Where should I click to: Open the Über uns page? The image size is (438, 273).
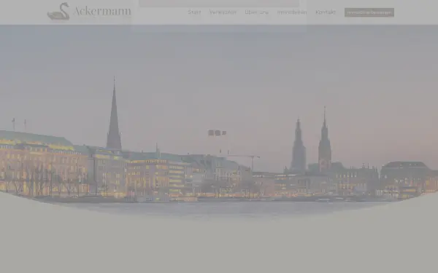[256, 12]
